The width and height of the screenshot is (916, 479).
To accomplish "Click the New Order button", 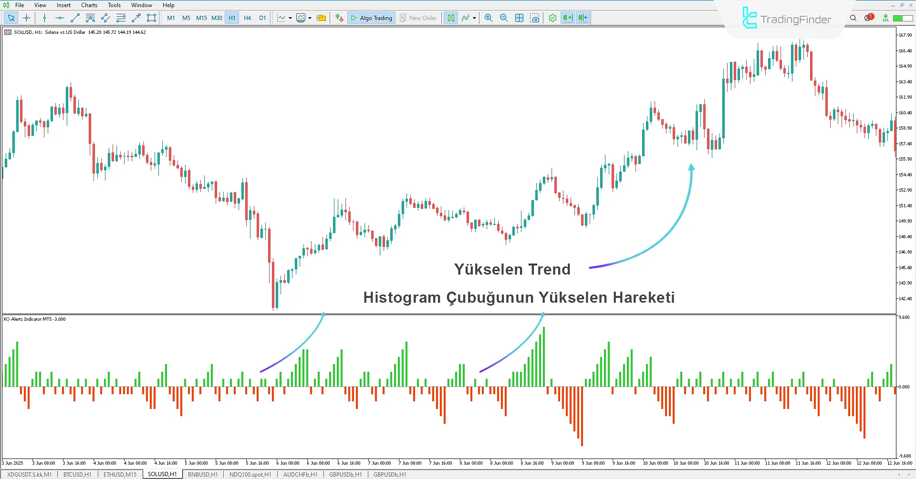I will pos(418,18).
